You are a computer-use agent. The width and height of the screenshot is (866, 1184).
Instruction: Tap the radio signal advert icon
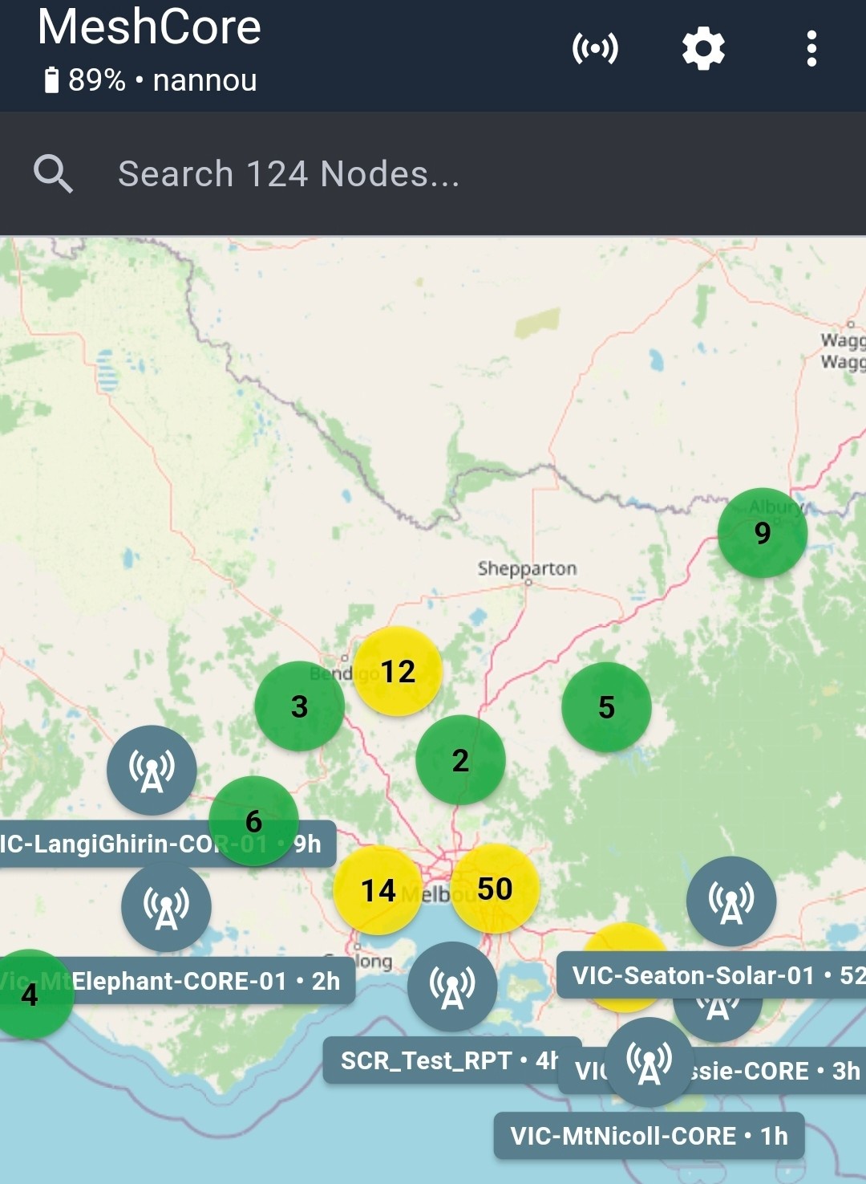pyautogui.click(x=595, y=49)
